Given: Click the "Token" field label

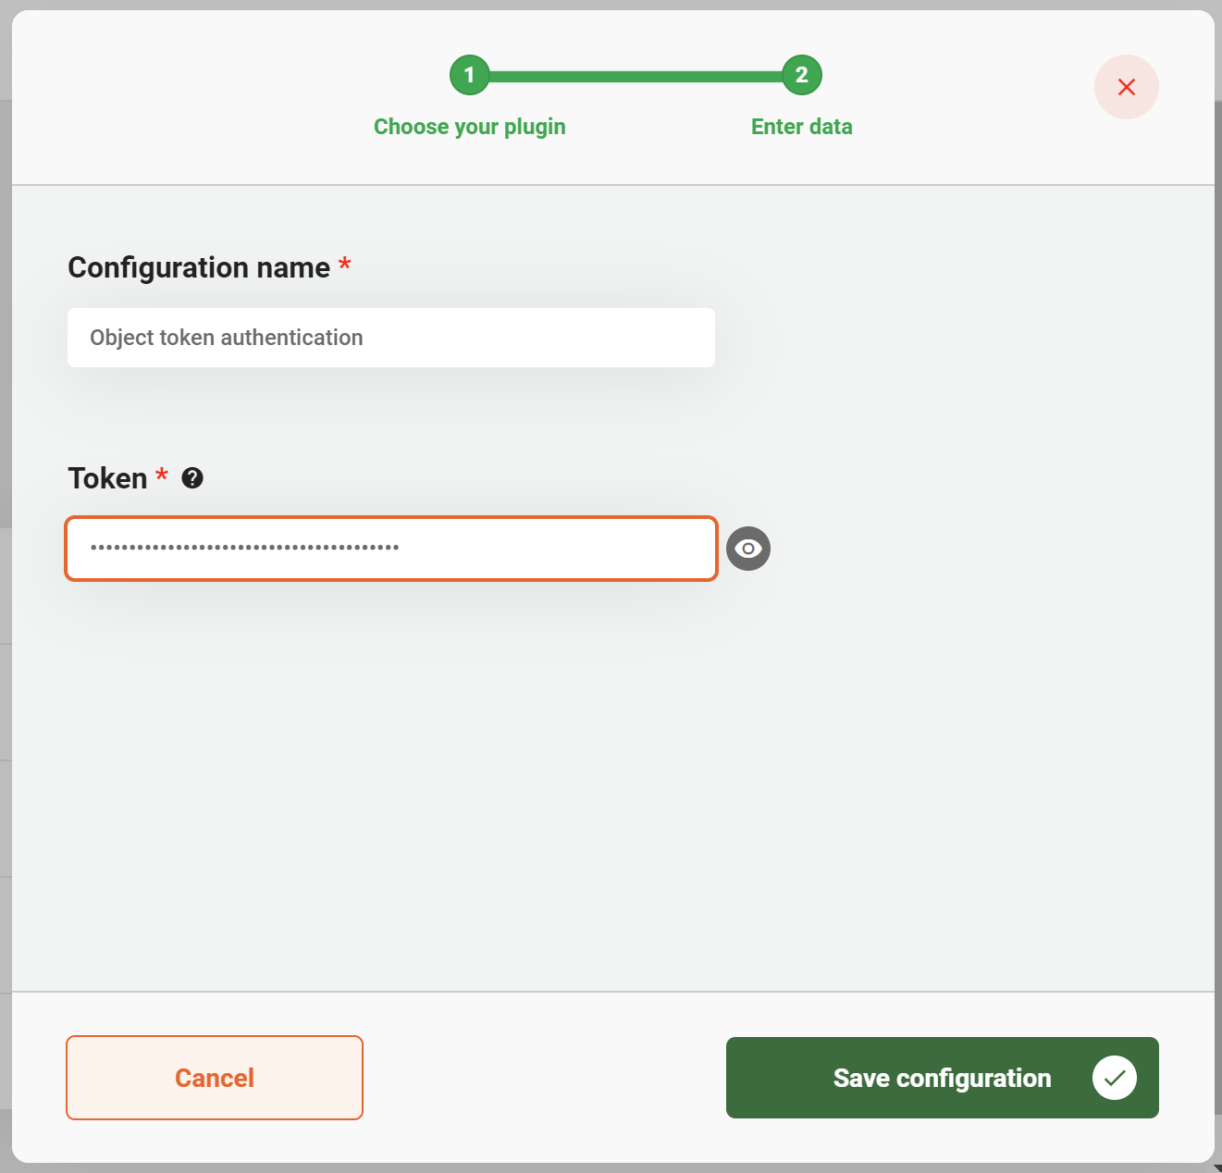Looking at the screenshot, I should pyautogui.click(x=107, y=478).
